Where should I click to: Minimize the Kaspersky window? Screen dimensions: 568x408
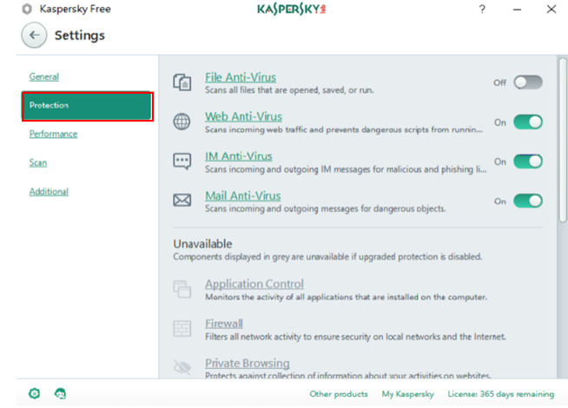pos(517,10)
